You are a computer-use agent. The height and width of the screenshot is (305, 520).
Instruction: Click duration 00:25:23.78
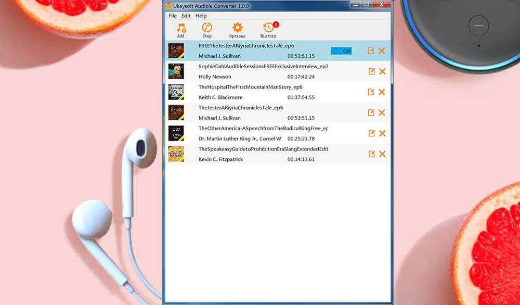coord(301,139)
